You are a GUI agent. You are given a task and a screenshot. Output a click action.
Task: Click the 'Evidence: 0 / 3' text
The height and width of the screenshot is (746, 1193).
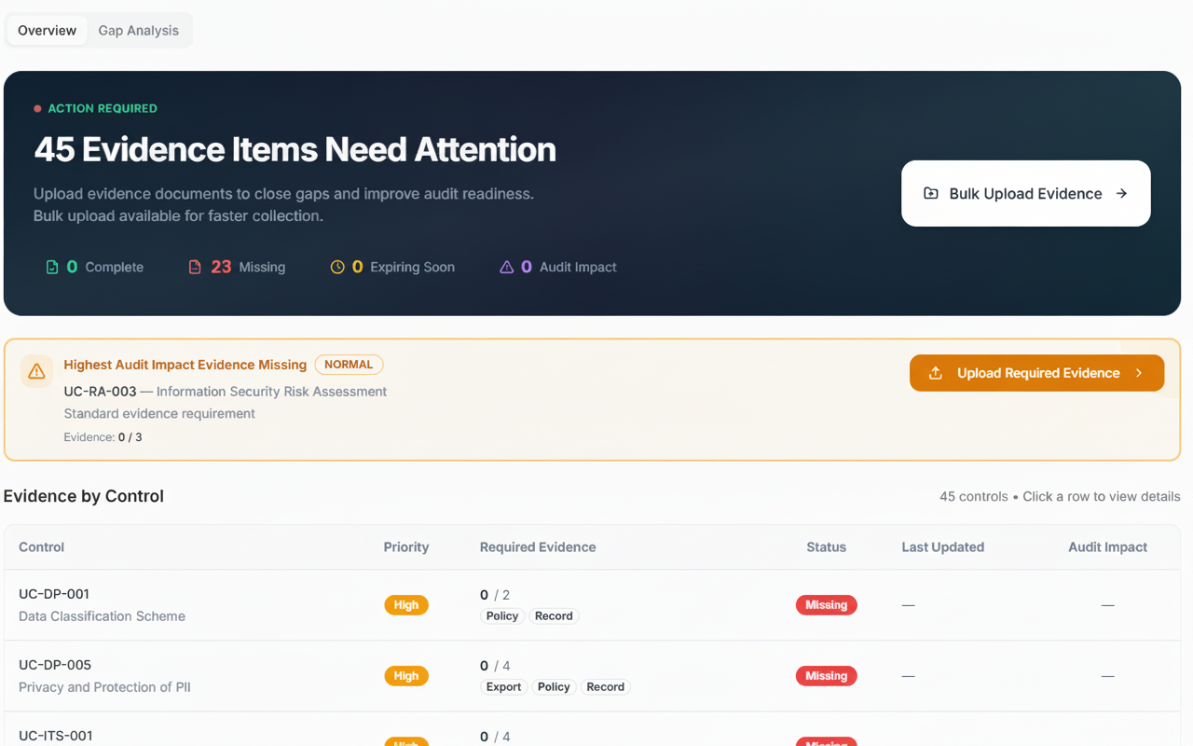103,437
